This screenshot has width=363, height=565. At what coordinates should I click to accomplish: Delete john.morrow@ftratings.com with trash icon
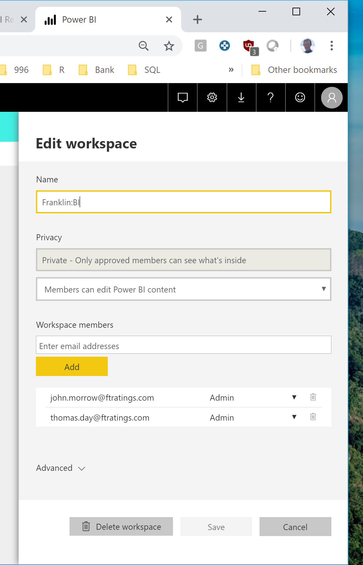click(x=313, y=397)
